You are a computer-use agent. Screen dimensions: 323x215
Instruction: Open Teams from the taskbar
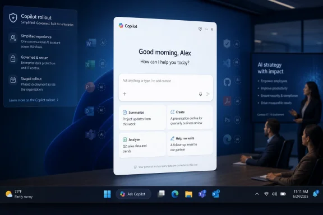click(x=202, y=194)
